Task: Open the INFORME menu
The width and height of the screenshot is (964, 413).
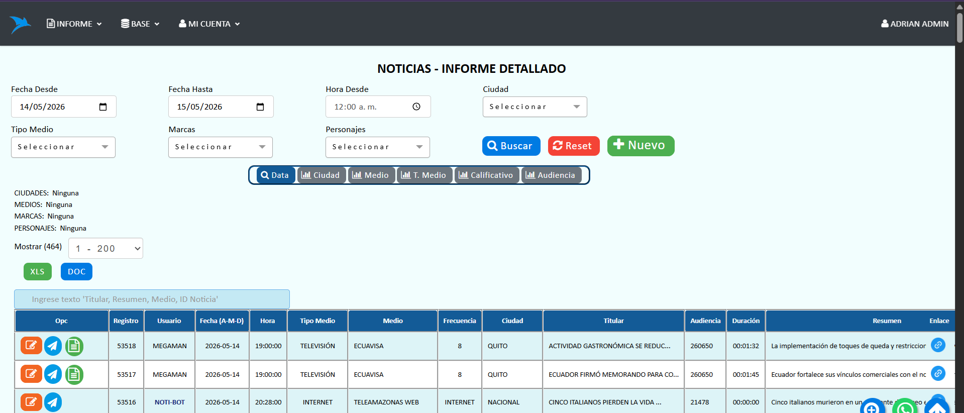Action: pyautogui.click(x=74, y=24)
